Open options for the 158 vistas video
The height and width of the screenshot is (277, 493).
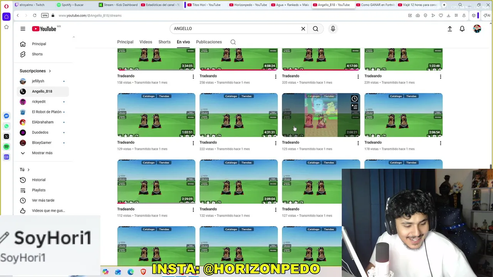(x=193, y=77)
